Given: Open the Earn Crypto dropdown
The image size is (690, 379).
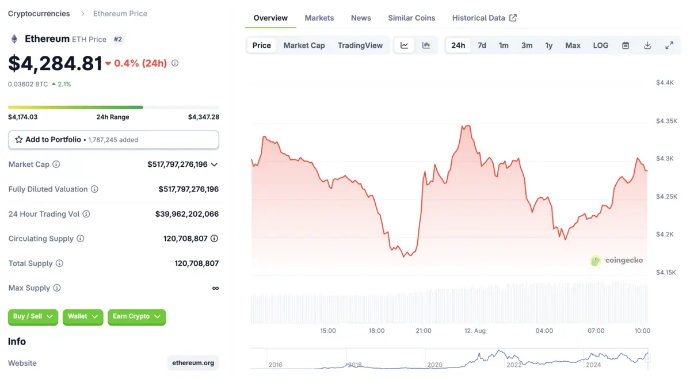Looking at the screenshot, I should (136, 316).
